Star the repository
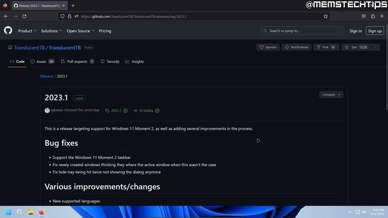Screen dimensions: 388x218 [x=356, y=47]
